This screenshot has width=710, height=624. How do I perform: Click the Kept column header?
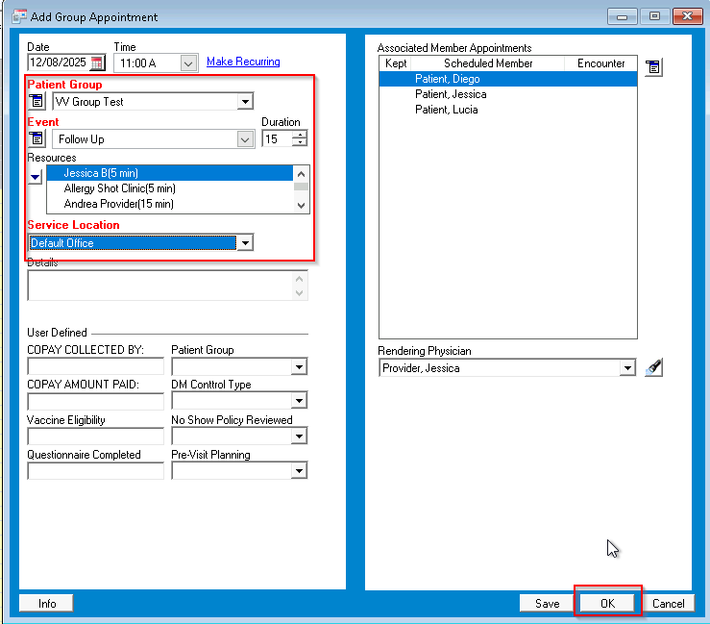395,63
